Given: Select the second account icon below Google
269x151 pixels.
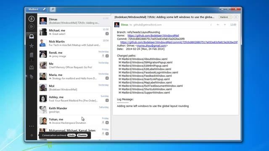Looking at the screenshot, I should pyautogui.click(x=32, y=26).
